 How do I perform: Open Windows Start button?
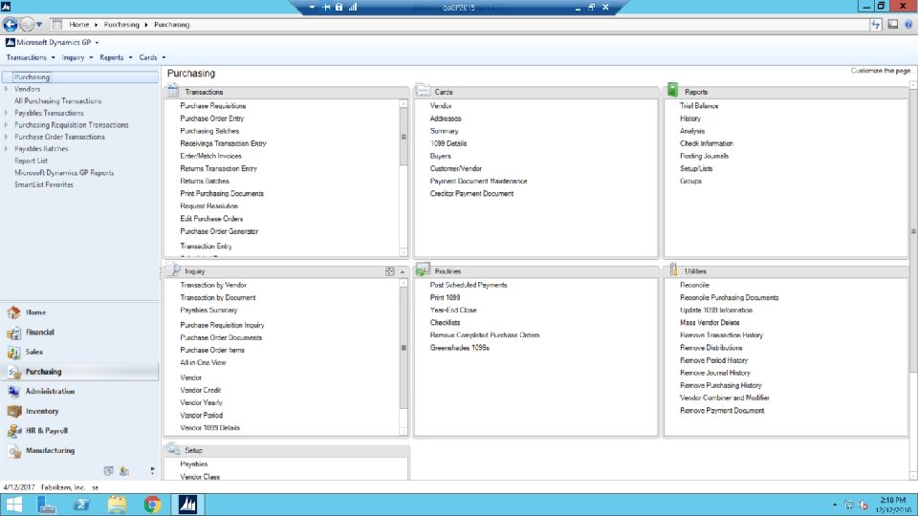(13, 505)
